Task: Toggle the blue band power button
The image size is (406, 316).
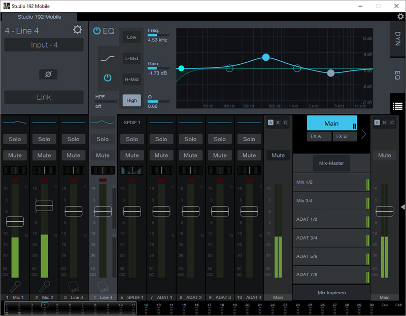Action: 107,77
